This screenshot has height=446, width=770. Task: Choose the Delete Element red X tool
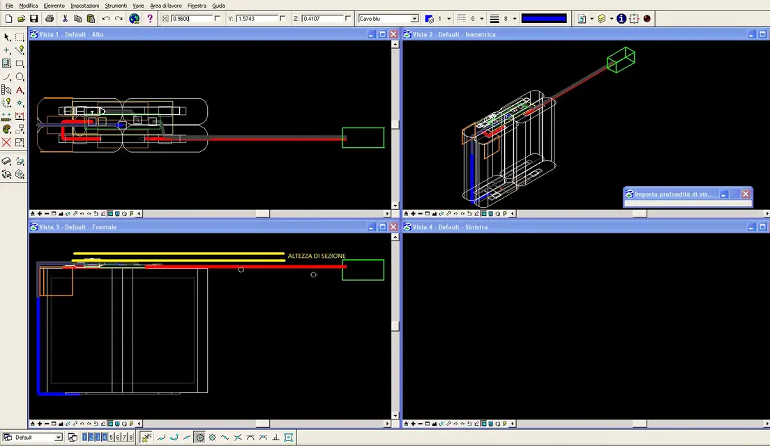pyautogui.click(x=7, y=143)
